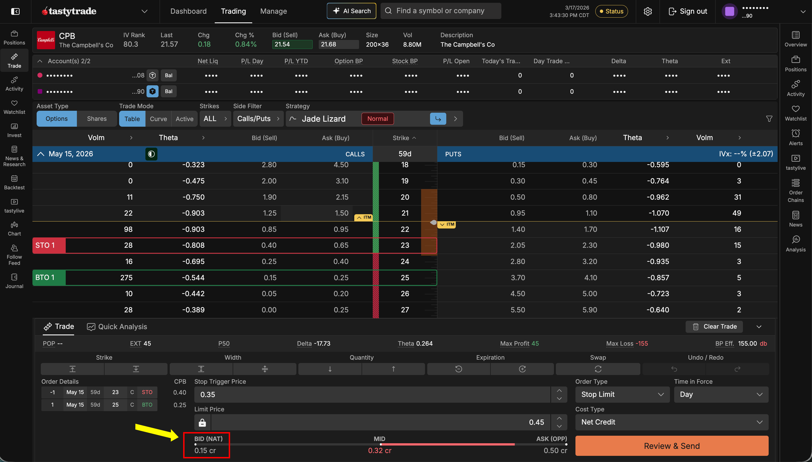Open News panel on the right
Image resolution: width=812 pixels, height=462 pixels.
coord(796,219)
